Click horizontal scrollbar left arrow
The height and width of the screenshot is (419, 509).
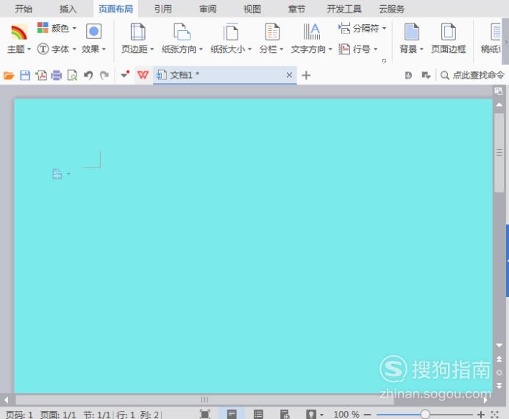click(x=6, y=400)
